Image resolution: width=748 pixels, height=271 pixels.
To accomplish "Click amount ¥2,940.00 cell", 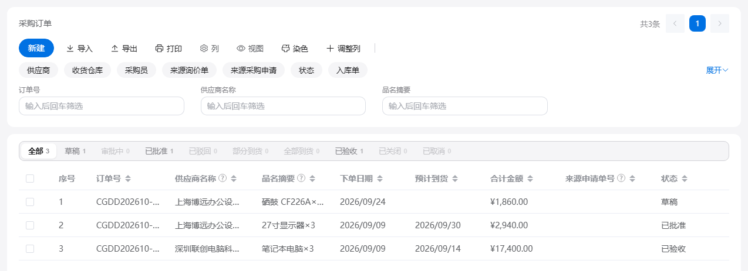I will pyautogui.click(x=509, y=225).
